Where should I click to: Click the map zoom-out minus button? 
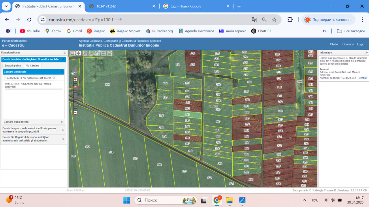75,112
